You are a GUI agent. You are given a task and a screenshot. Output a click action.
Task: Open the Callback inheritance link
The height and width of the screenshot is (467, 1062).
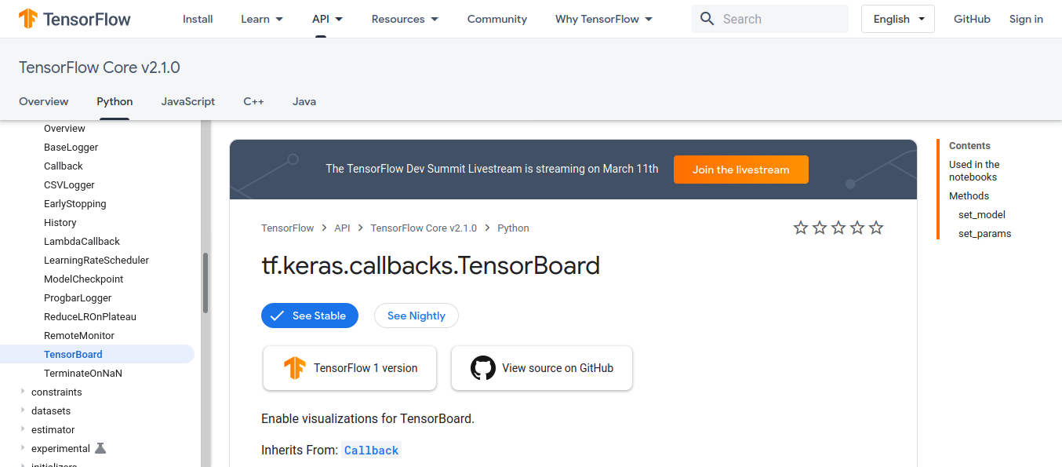(370, 450)
